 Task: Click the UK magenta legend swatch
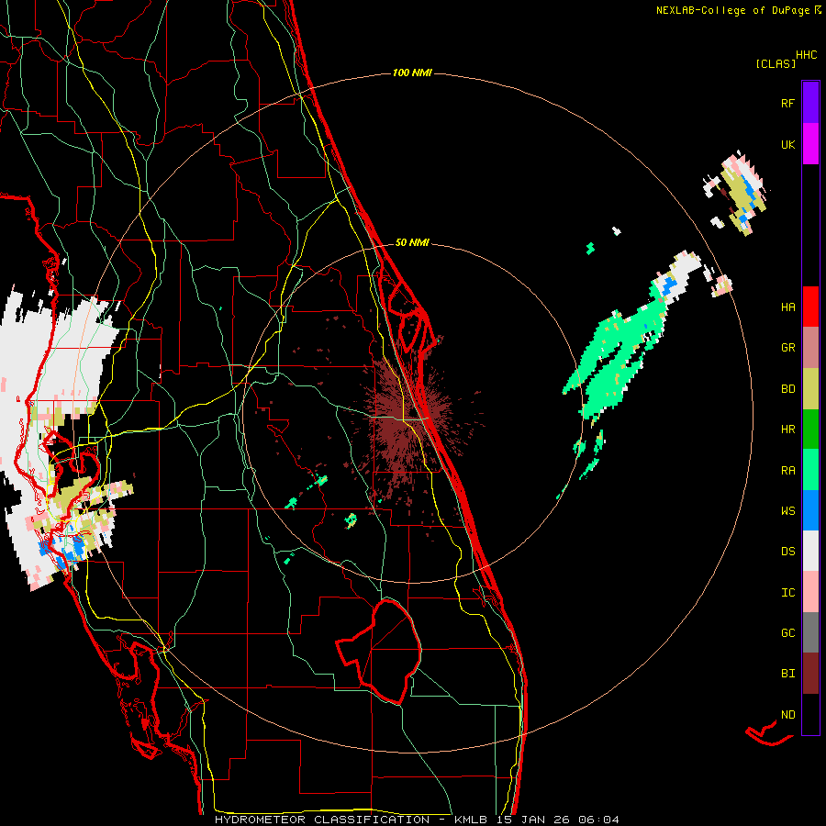[x=810, y=144]
